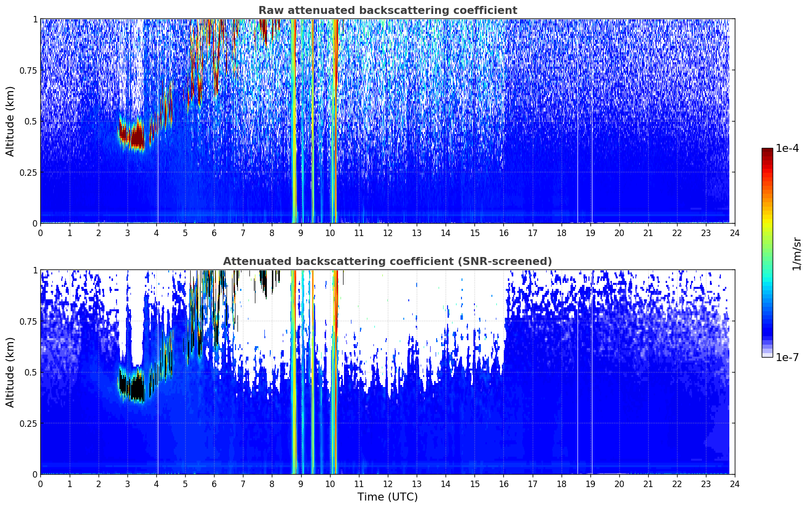807x508 pixels.
Task: Click hour tick '5' under the bottom plot
Action: 185,484
